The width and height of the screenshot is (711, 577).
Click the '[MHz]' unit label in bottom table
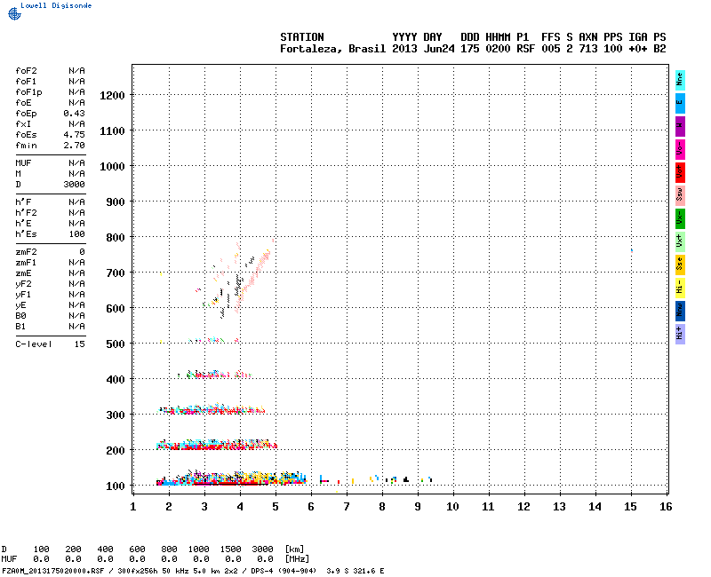pos(297,559)
